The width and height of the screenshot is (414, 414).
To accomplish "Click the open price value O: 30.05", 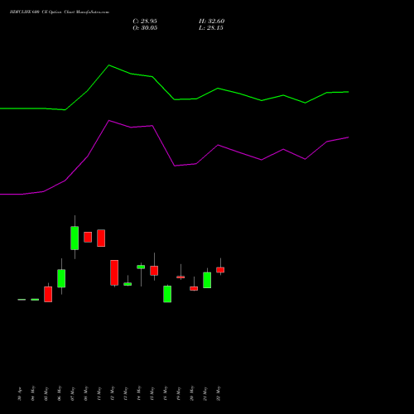I will coord(145,28).
